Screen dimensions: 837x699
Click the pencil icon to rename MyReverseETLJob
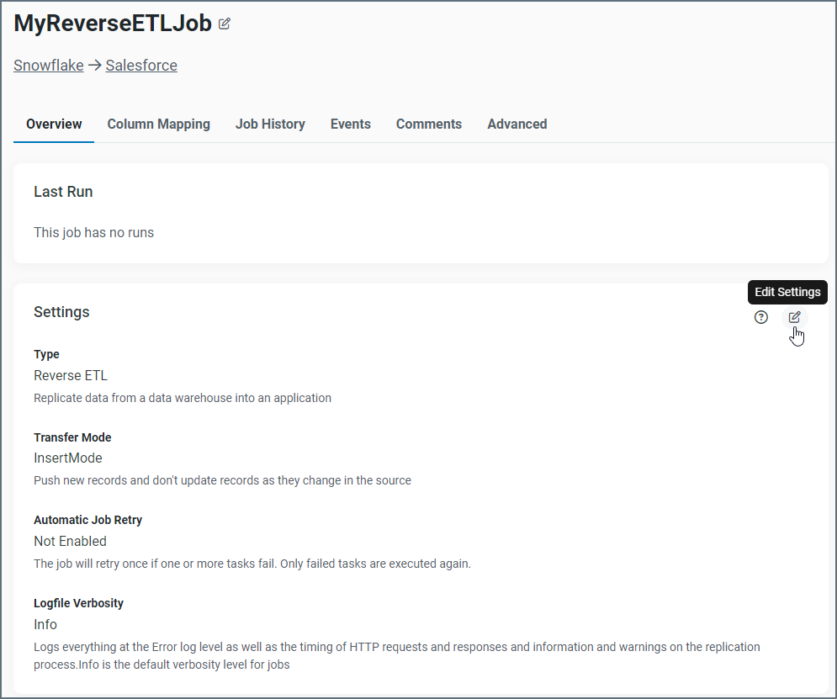[x=224, y=24]
